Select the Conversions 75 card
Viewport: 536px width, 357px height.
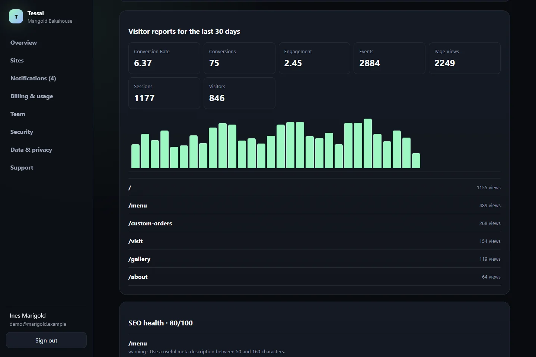click(239, 58)
